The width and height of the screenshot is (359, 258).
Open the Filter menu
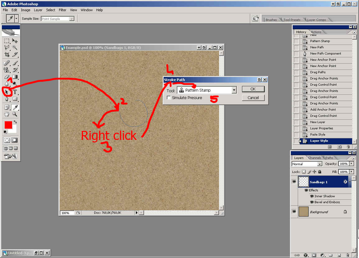[63, 10]
